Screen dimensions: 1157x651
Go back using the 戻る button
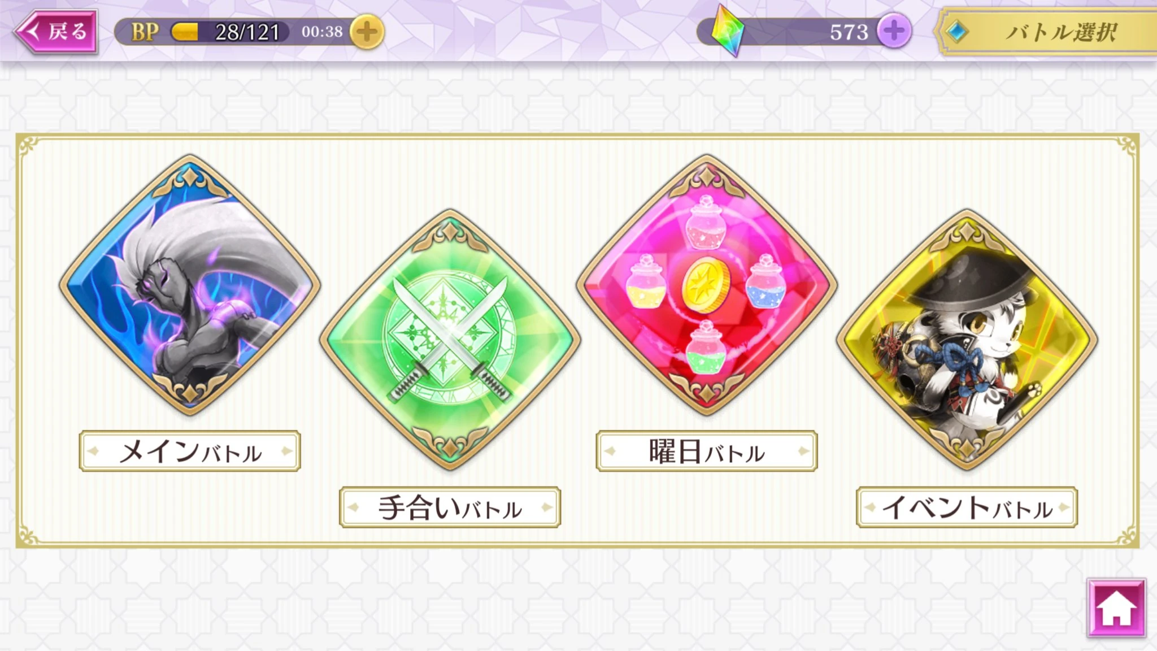point(55,31)
